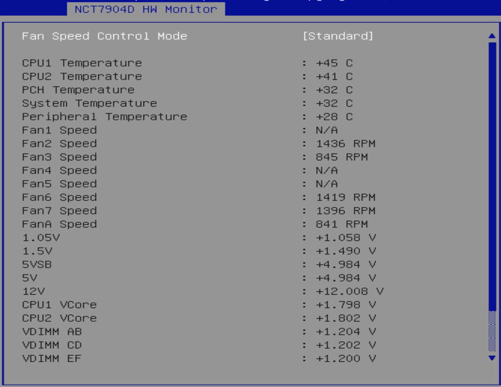
Task: Select the [Standard] fan mode value
Action: [338, 36]
